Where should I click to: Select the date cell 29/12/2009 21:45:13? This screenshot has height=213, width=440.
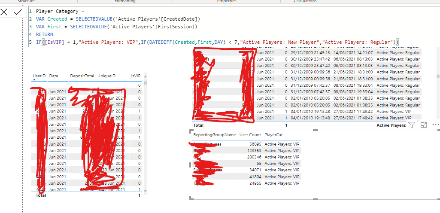point(310,52)
